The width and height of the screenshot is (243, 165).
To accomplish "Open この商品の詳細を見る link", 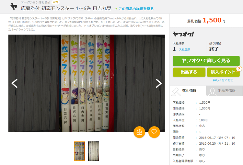I will (136, 9).
